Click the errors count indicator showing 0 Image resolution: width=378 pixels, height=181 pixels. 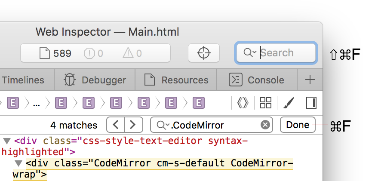(x=93, y=53)
